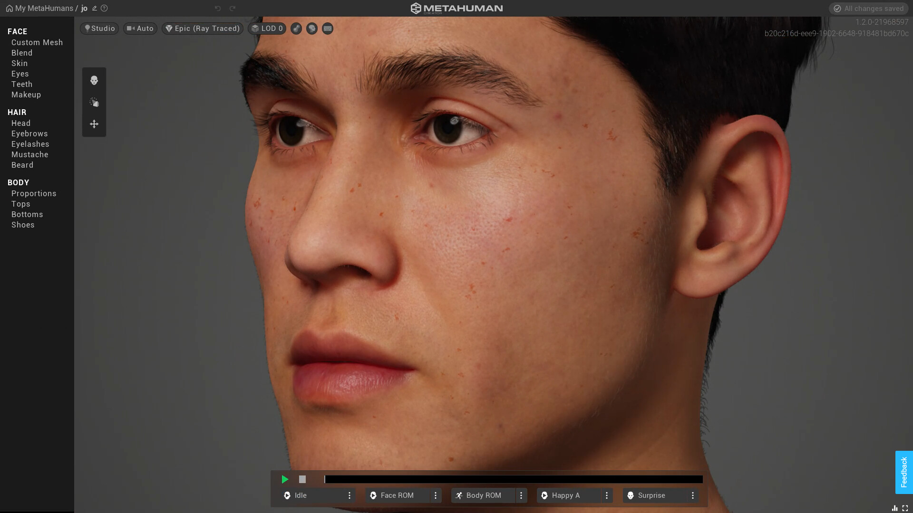
Task: Open the Skin section in sidebar
Action: click(19, 63)
